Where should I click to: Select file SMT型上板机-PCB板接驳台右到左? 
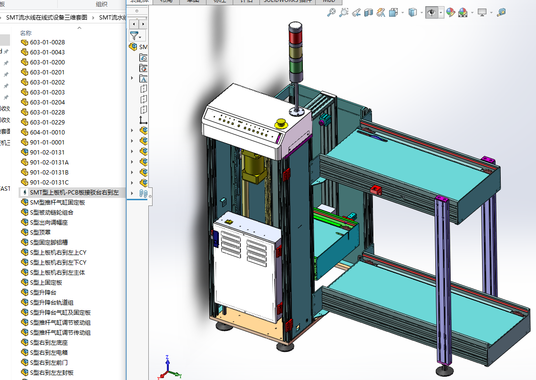pyautogui.click(x=74, y=192)
